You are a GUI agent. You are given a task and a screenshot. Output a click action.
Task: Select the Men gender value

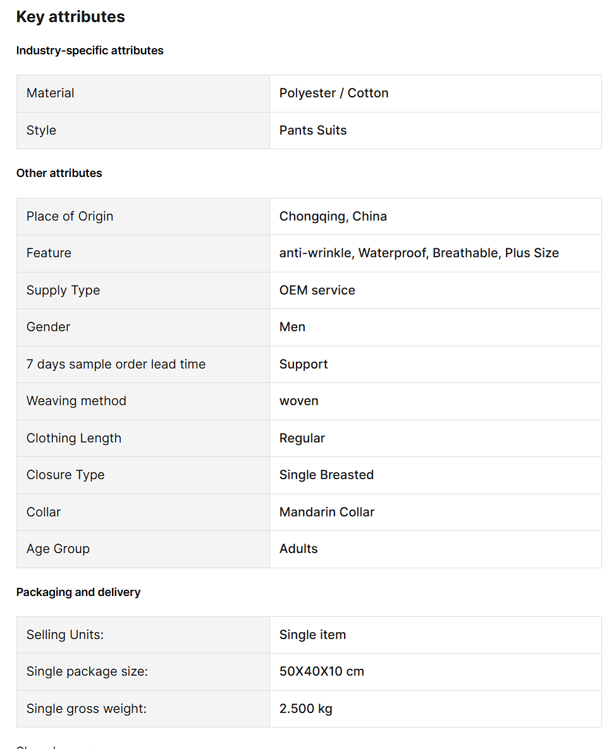pos(292,327)
